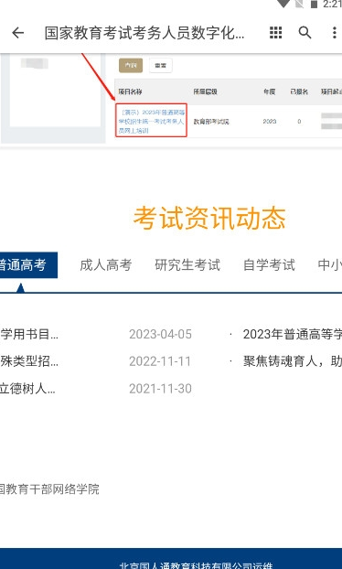
Task: Switch to the 研究生考试 tab
Action: pos(187,265)
